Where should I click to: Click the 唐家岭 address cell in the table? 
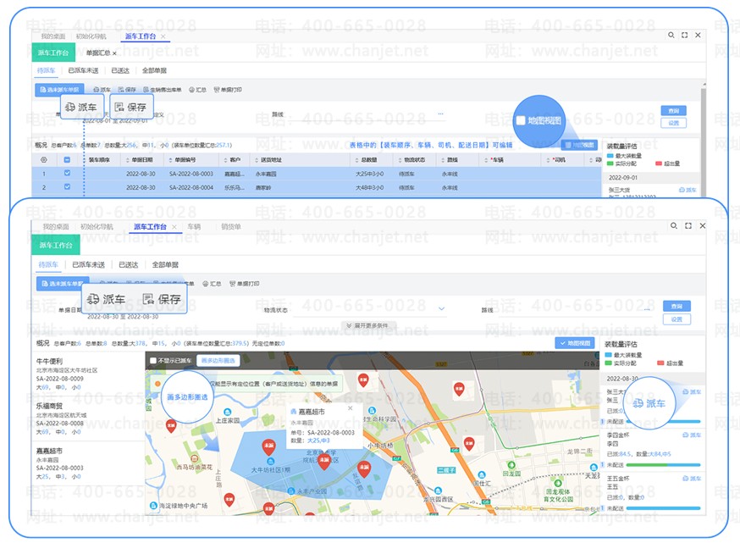263,187
